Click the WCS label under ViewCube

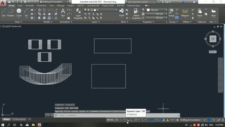tap(213, 52)
